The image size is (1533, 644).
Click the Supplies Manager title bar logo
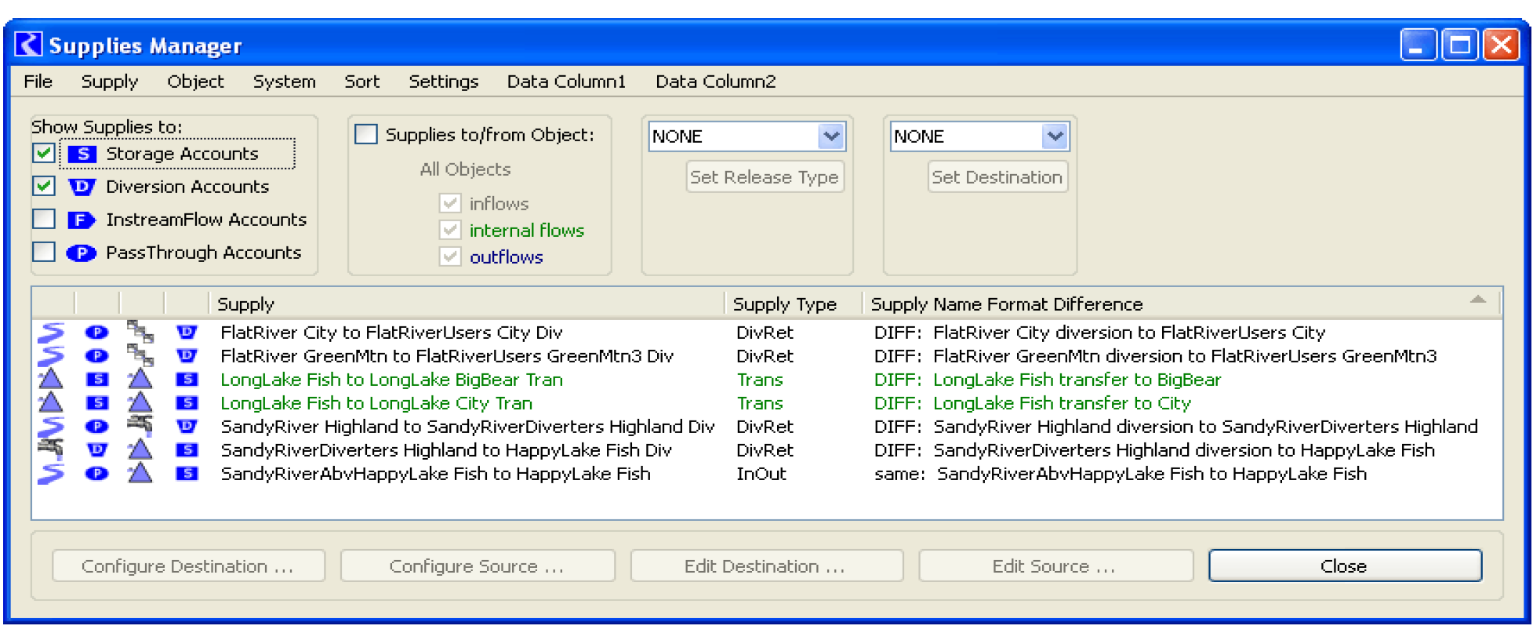click(x=29, y=45)
